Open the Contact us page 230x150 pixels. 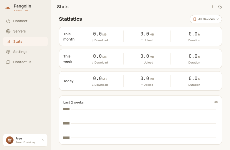point(25,62)
